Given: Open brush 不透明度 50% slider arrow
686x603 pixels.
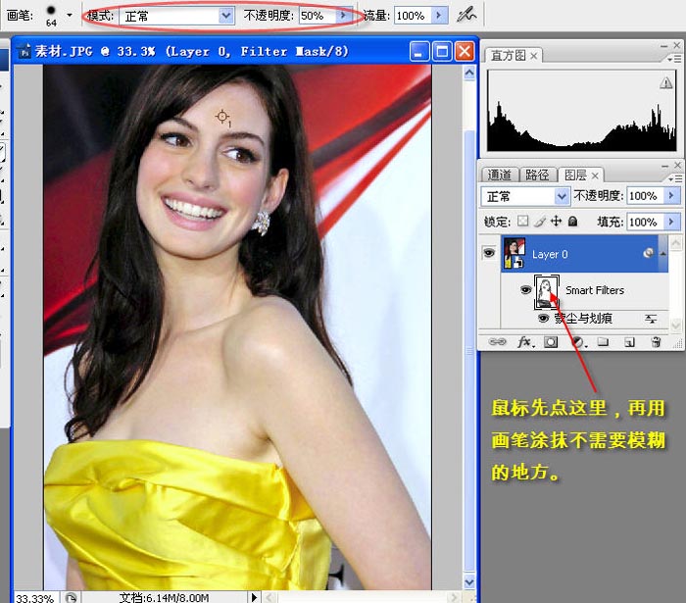Looking at the screenshot, I should tap(343, 16).
